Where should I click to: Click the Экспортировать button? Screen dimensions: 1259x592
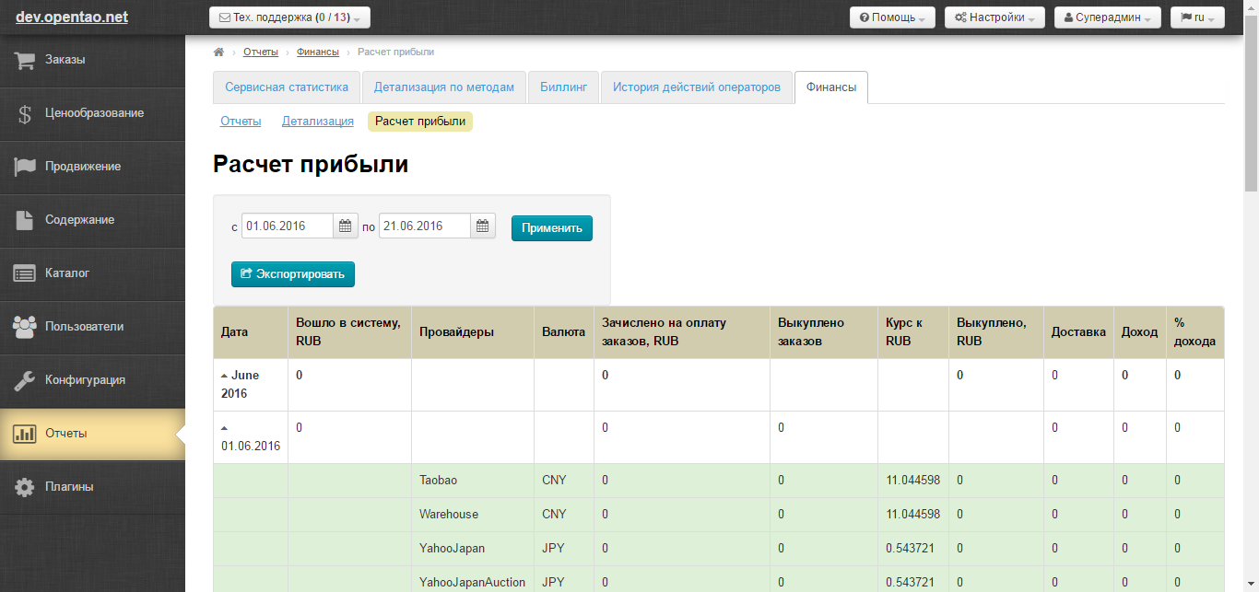pyautogui.click(x=293, y=274)
